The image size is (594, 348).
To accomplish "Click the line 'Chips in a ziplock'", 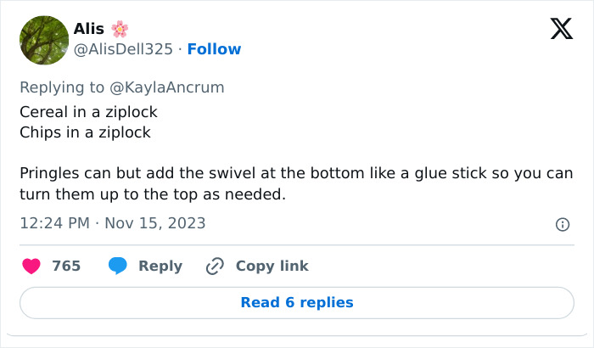I will (x=85, y=132).
